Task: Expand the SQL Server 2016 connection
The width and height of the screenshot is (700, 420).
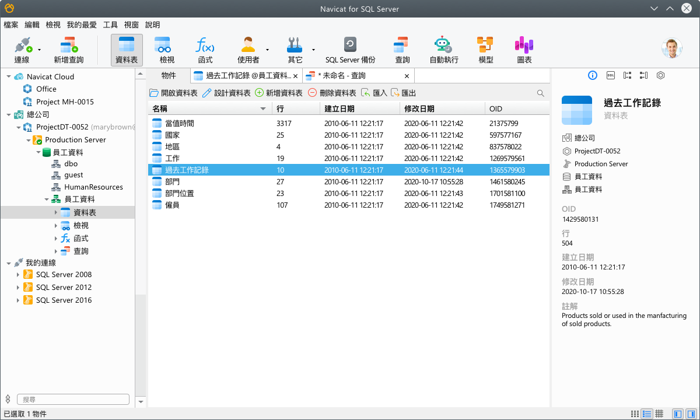Action: (18, 300)
